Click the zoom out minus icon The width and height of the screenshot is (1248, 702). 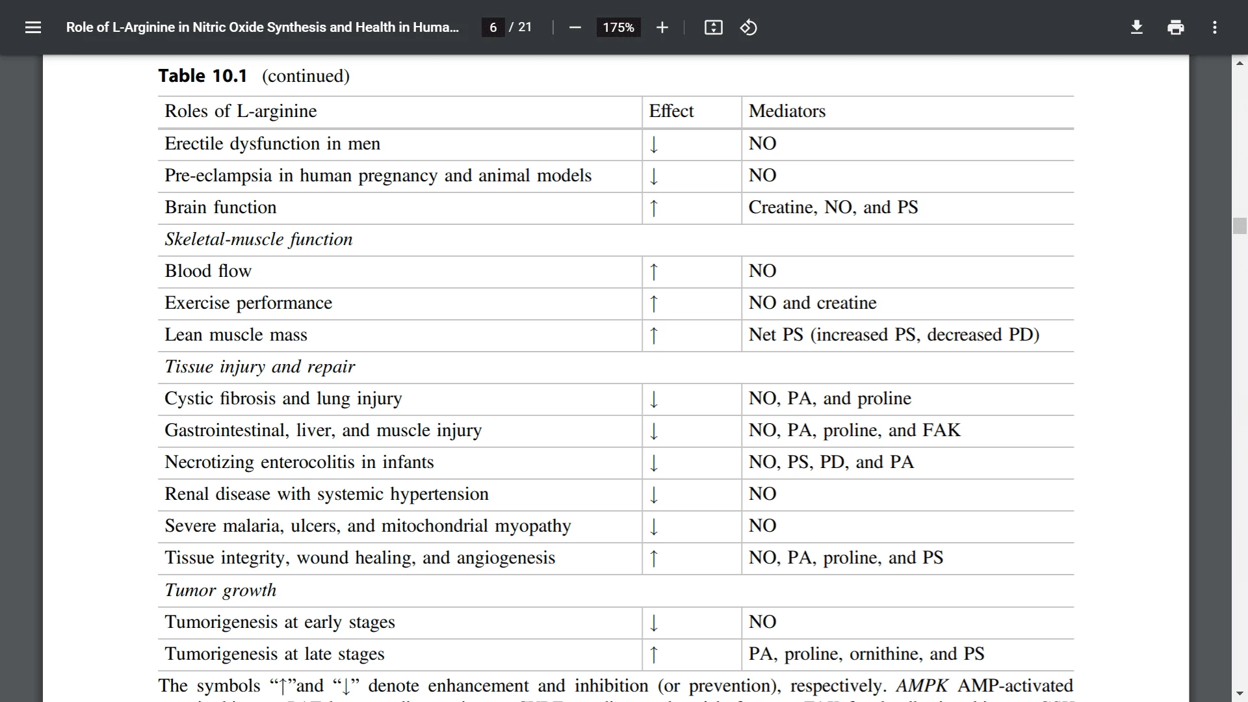pos(575,27)
